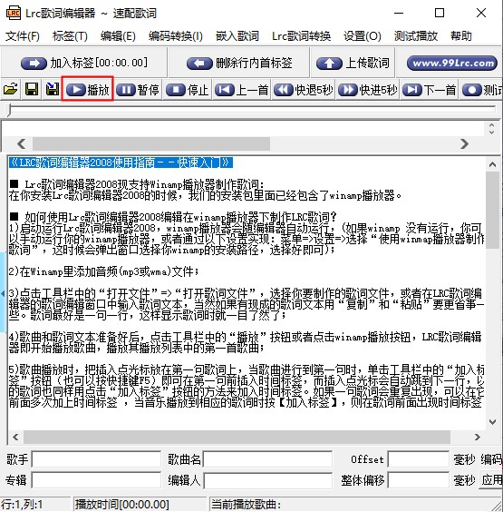Screen dimensions: 503x512
Task: Open the 设置(O) menu
Action: [363, 36]
